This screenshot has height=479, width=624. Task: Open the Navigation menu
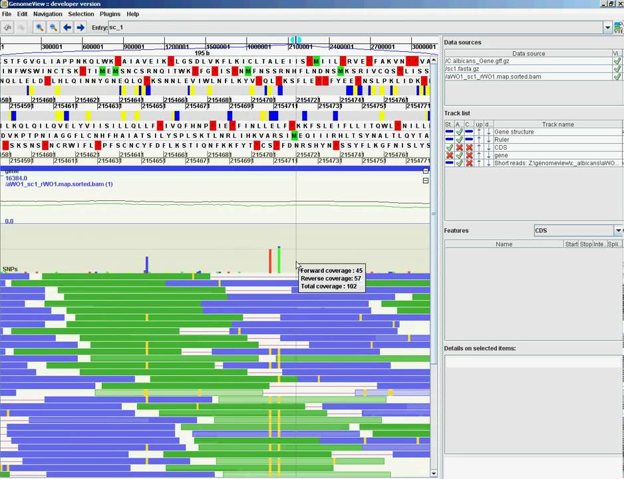[x=48, y=14]
